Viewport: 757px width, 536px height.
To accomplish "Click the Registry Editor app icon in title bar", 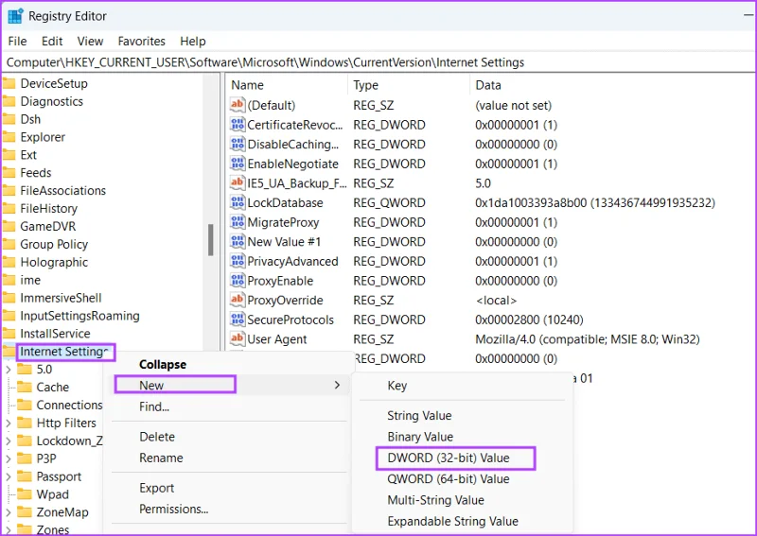I will pos(15,16).
